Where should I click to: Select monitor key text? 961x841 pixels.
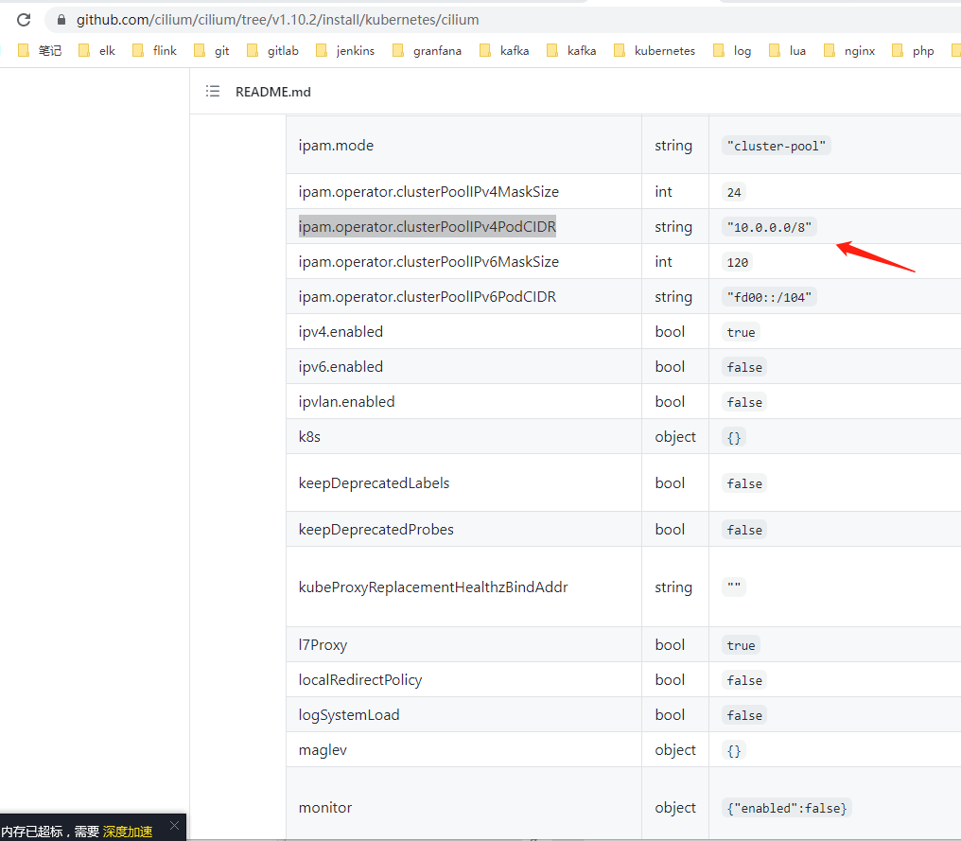[x=325, y=807]
